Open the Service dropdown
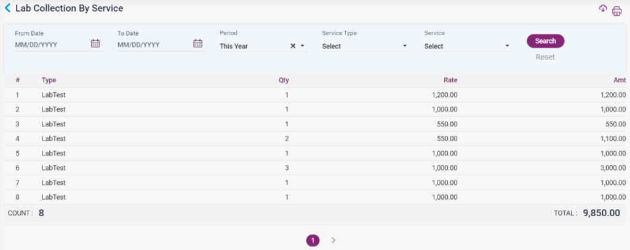This screenshot has height=250, width=630. click(x=468, y=46)
